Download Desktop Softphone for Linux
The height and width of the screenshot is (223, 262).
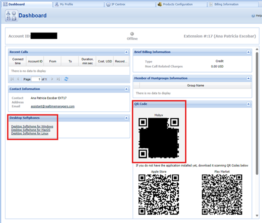(30, 133)
